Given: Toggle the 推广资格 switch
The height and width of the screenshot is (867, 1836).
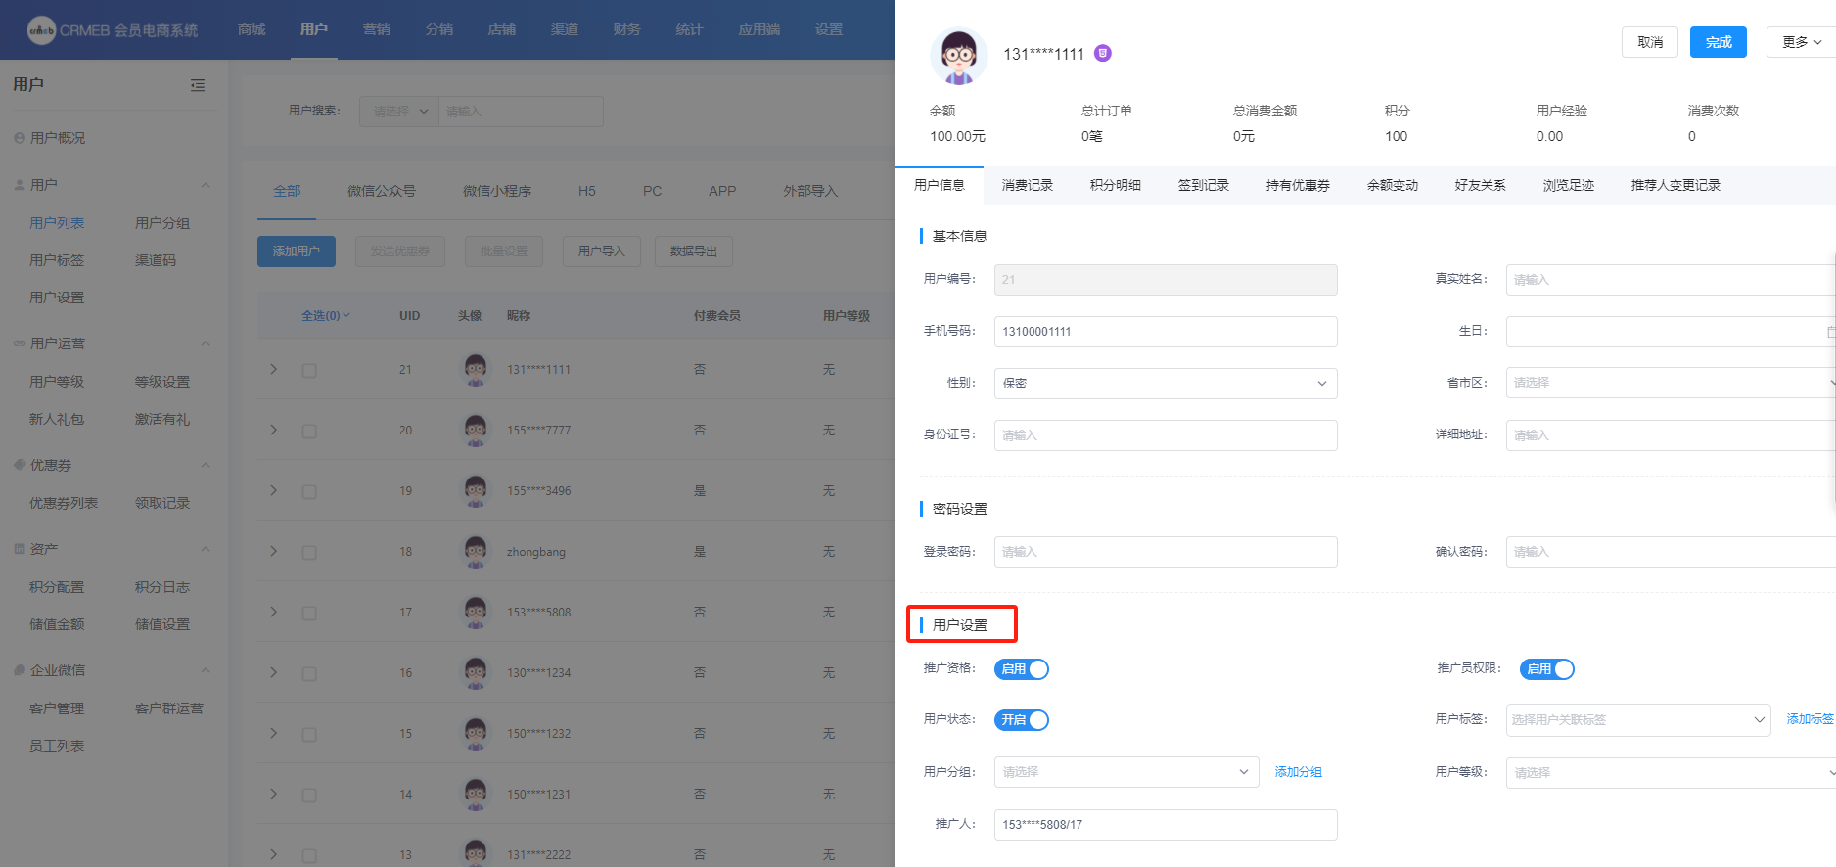Looking at the screenshot, I should [1021, 669].
